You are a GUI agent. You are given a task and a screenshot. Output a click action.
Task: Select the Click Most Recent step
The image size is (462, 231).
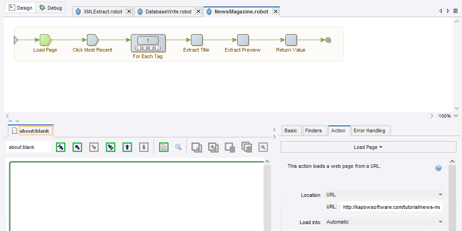92,40
